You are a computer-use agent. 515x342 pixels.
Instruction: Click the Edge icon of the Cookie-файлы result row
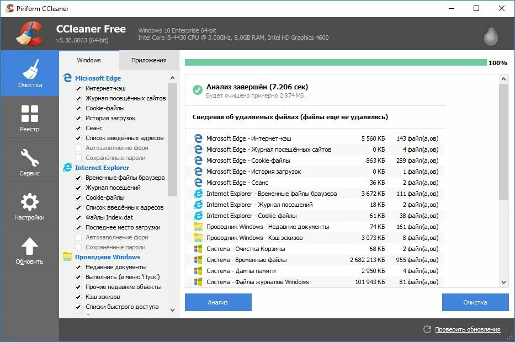pyautogui.click(x=198, y=160)
